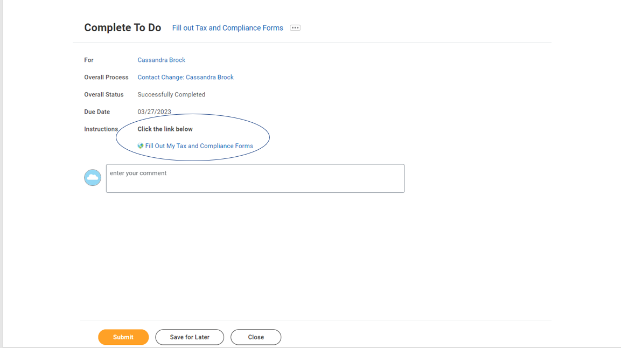Click the globe icon beside the forms link
This screenshot has width=621, height=348.
(141, 146)
